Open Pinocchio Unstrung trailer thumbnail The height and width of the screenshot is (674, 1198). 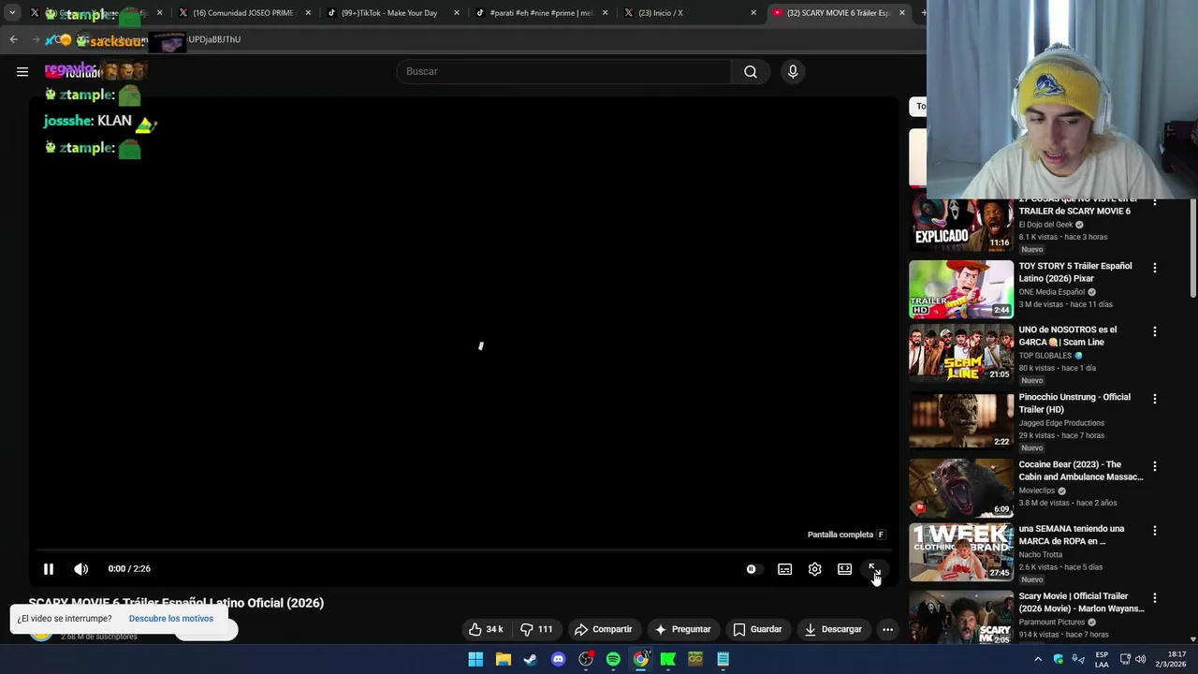click(961, 420)
